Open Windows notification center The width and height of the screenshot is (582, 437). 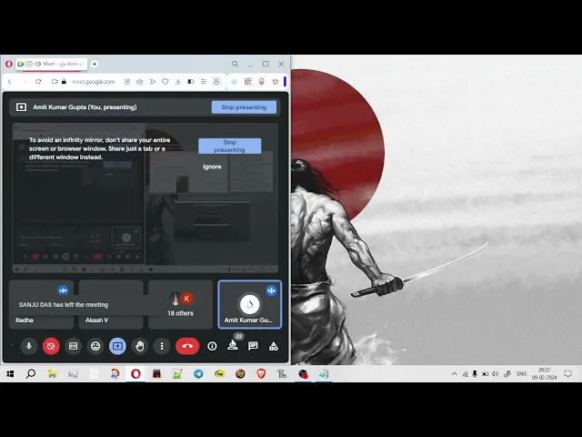coord(567,374)
